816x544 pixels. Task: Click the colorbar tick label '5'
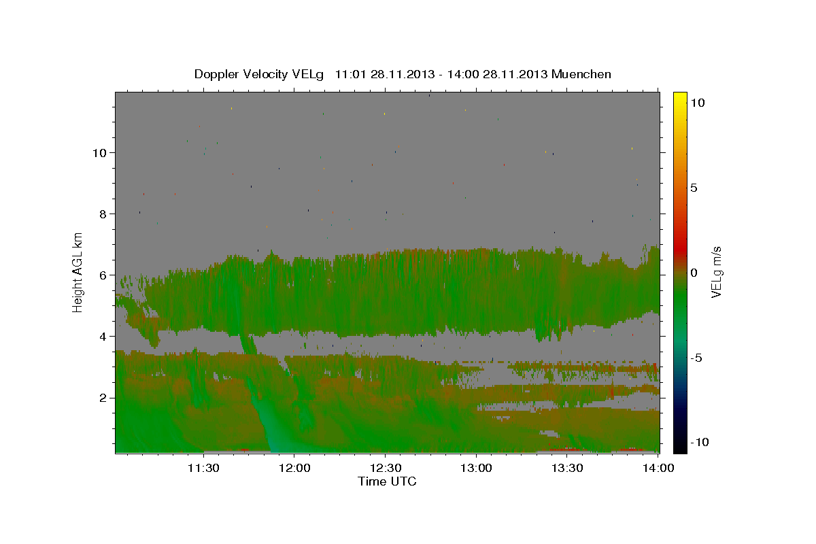click(x=694, y=188)
